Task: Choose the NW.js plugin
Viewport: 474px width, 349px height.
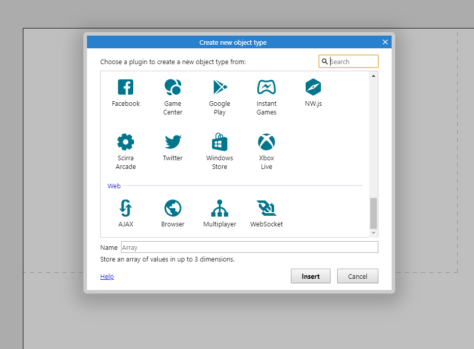Action: (x=313, y=87)
